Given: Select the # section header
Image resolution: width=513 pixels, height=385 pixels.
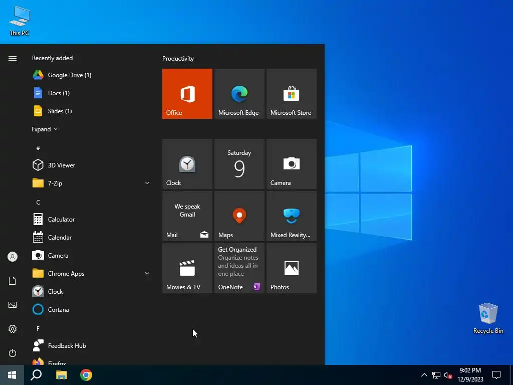Looking at the screenshot, I should click(38, 148).
